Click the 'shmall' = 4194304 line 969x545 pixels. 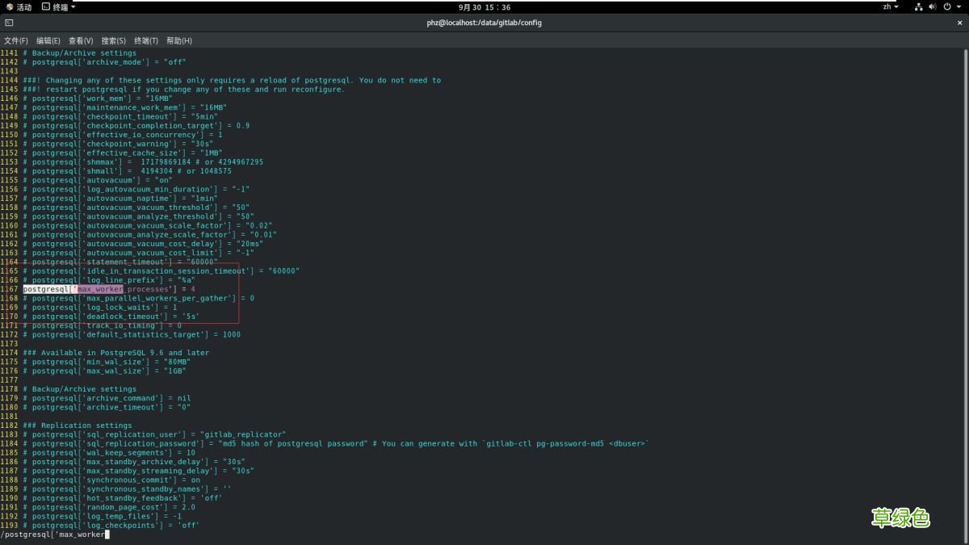(128, 171)
